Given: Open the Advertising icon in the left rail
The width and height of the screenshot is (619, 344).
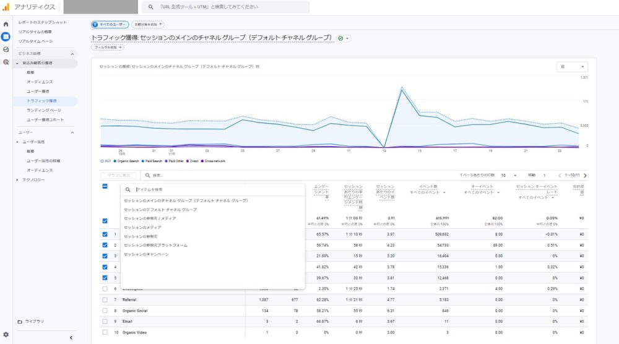Looking at the screenshot, I should coord(6,62).
